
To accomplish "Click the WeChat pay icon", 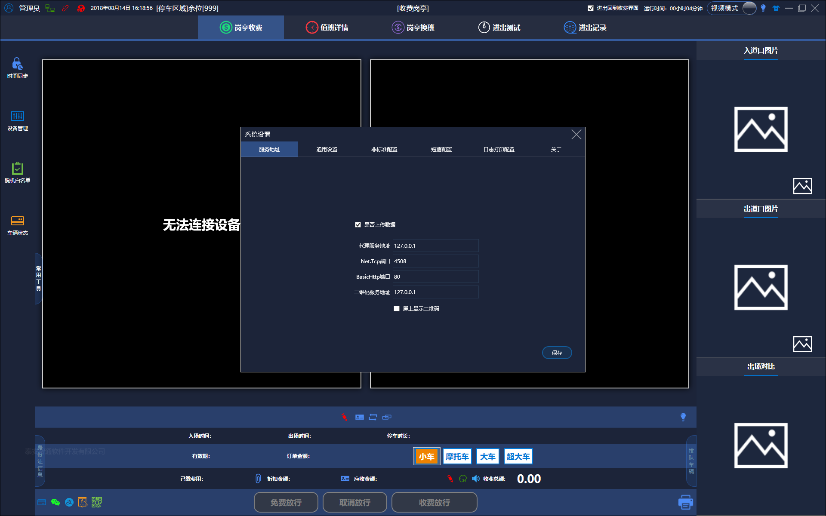I will point(55,502).
